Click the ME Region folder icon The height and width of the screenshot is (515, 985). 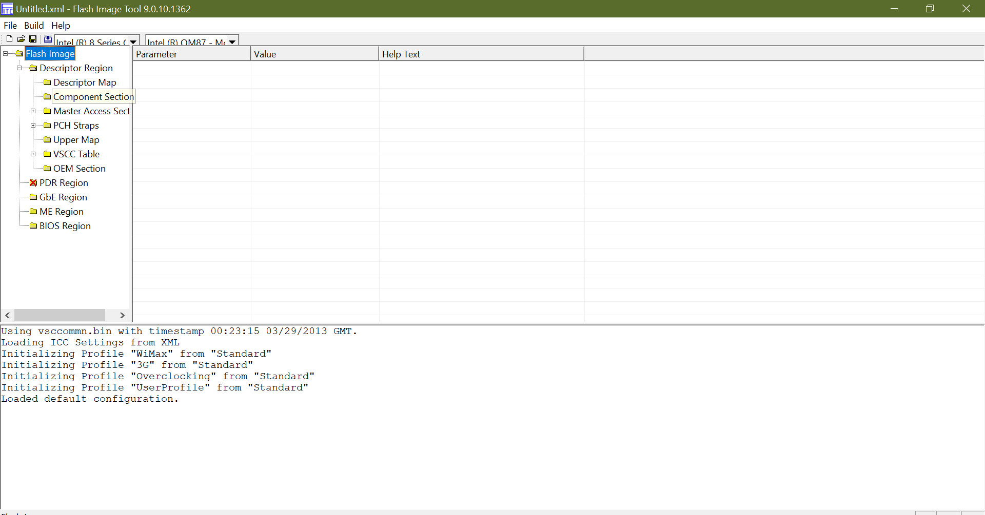pyautogui.click(x=33, y=212)
